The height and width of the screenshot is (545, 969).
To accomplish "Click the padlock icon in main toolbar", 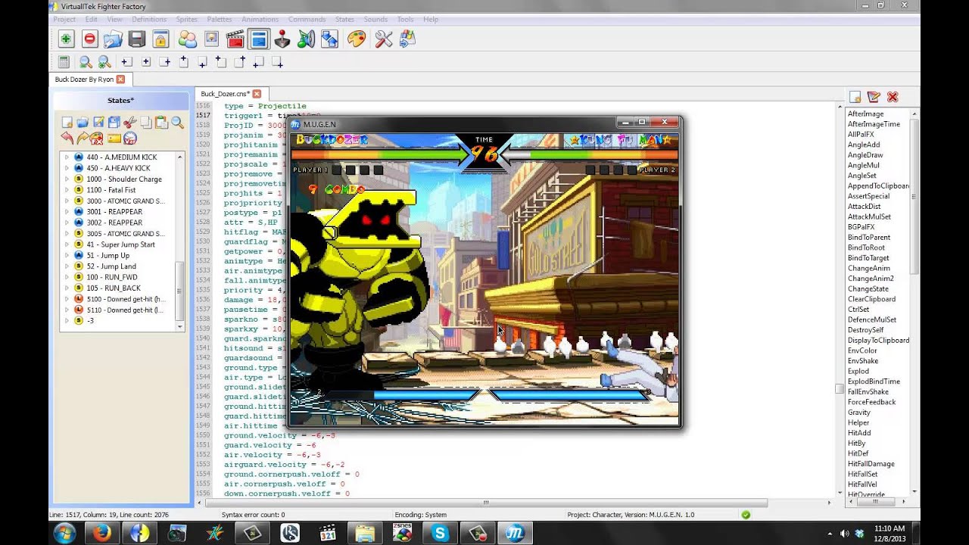I will point(160,39).
